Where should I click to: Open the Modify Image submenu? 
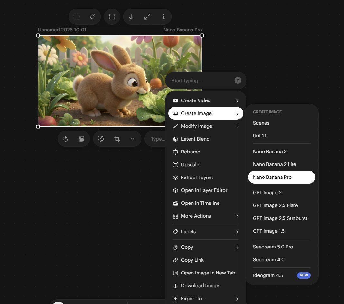[x=206, y=126]
